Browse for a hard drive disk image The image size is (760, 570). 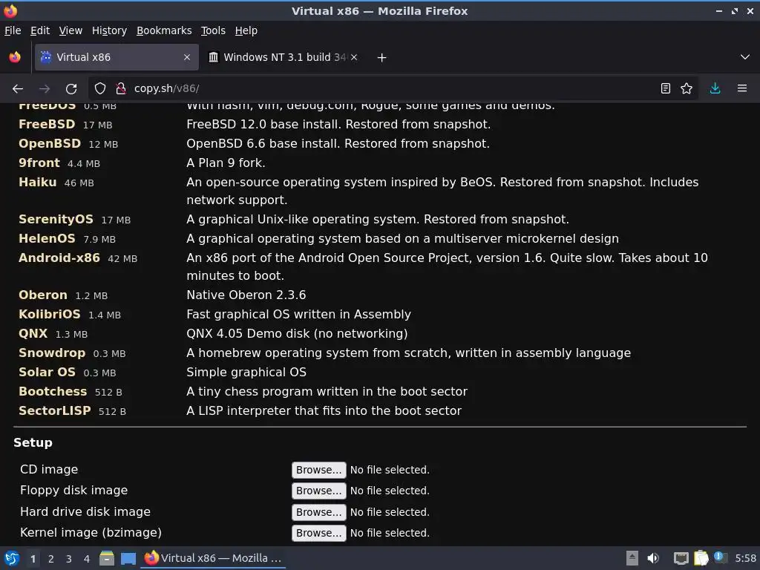tap(318, 512)
